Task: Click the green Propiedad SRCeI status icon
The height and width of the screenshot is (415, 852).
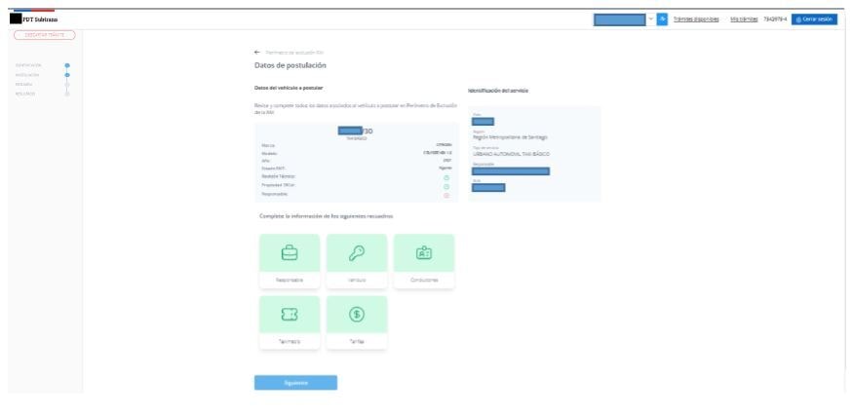Action: pyautogui.click(x=446, y=186)
